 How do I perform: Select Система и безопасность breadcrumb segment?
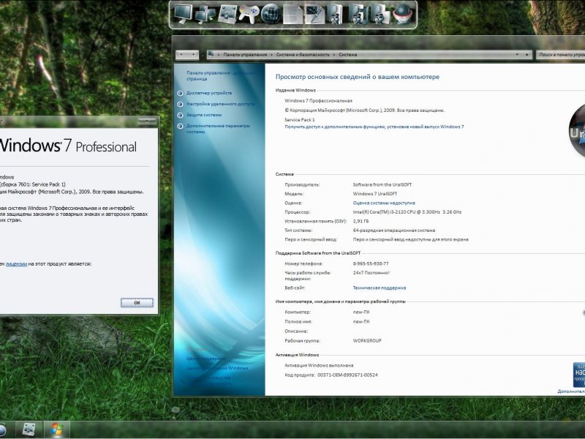click(x=303, y=54)
